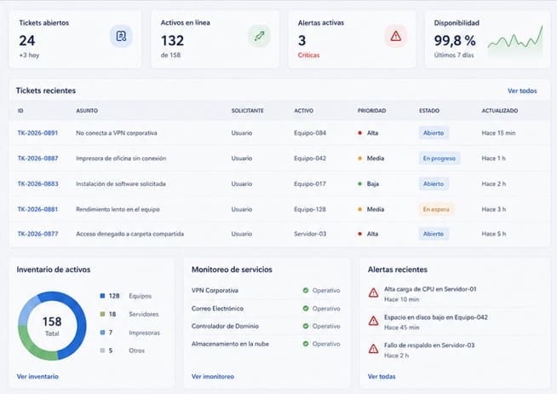Click 'Acceso denegado a carpeta compartida' subject

129,234
